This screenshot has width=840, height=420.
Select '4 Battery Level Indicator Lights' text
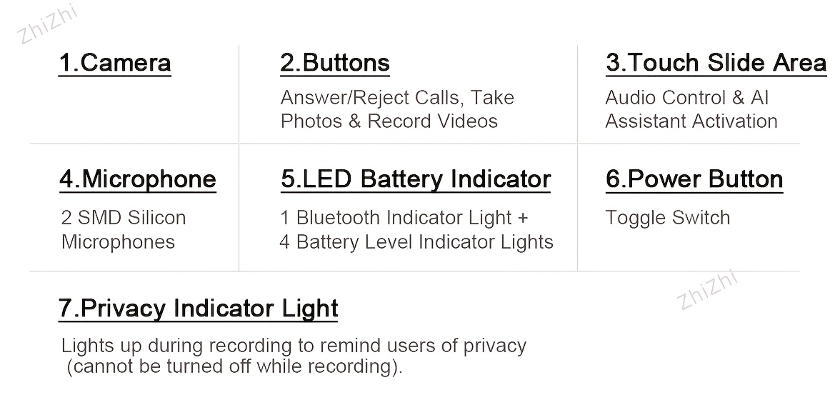click(416, 242)
